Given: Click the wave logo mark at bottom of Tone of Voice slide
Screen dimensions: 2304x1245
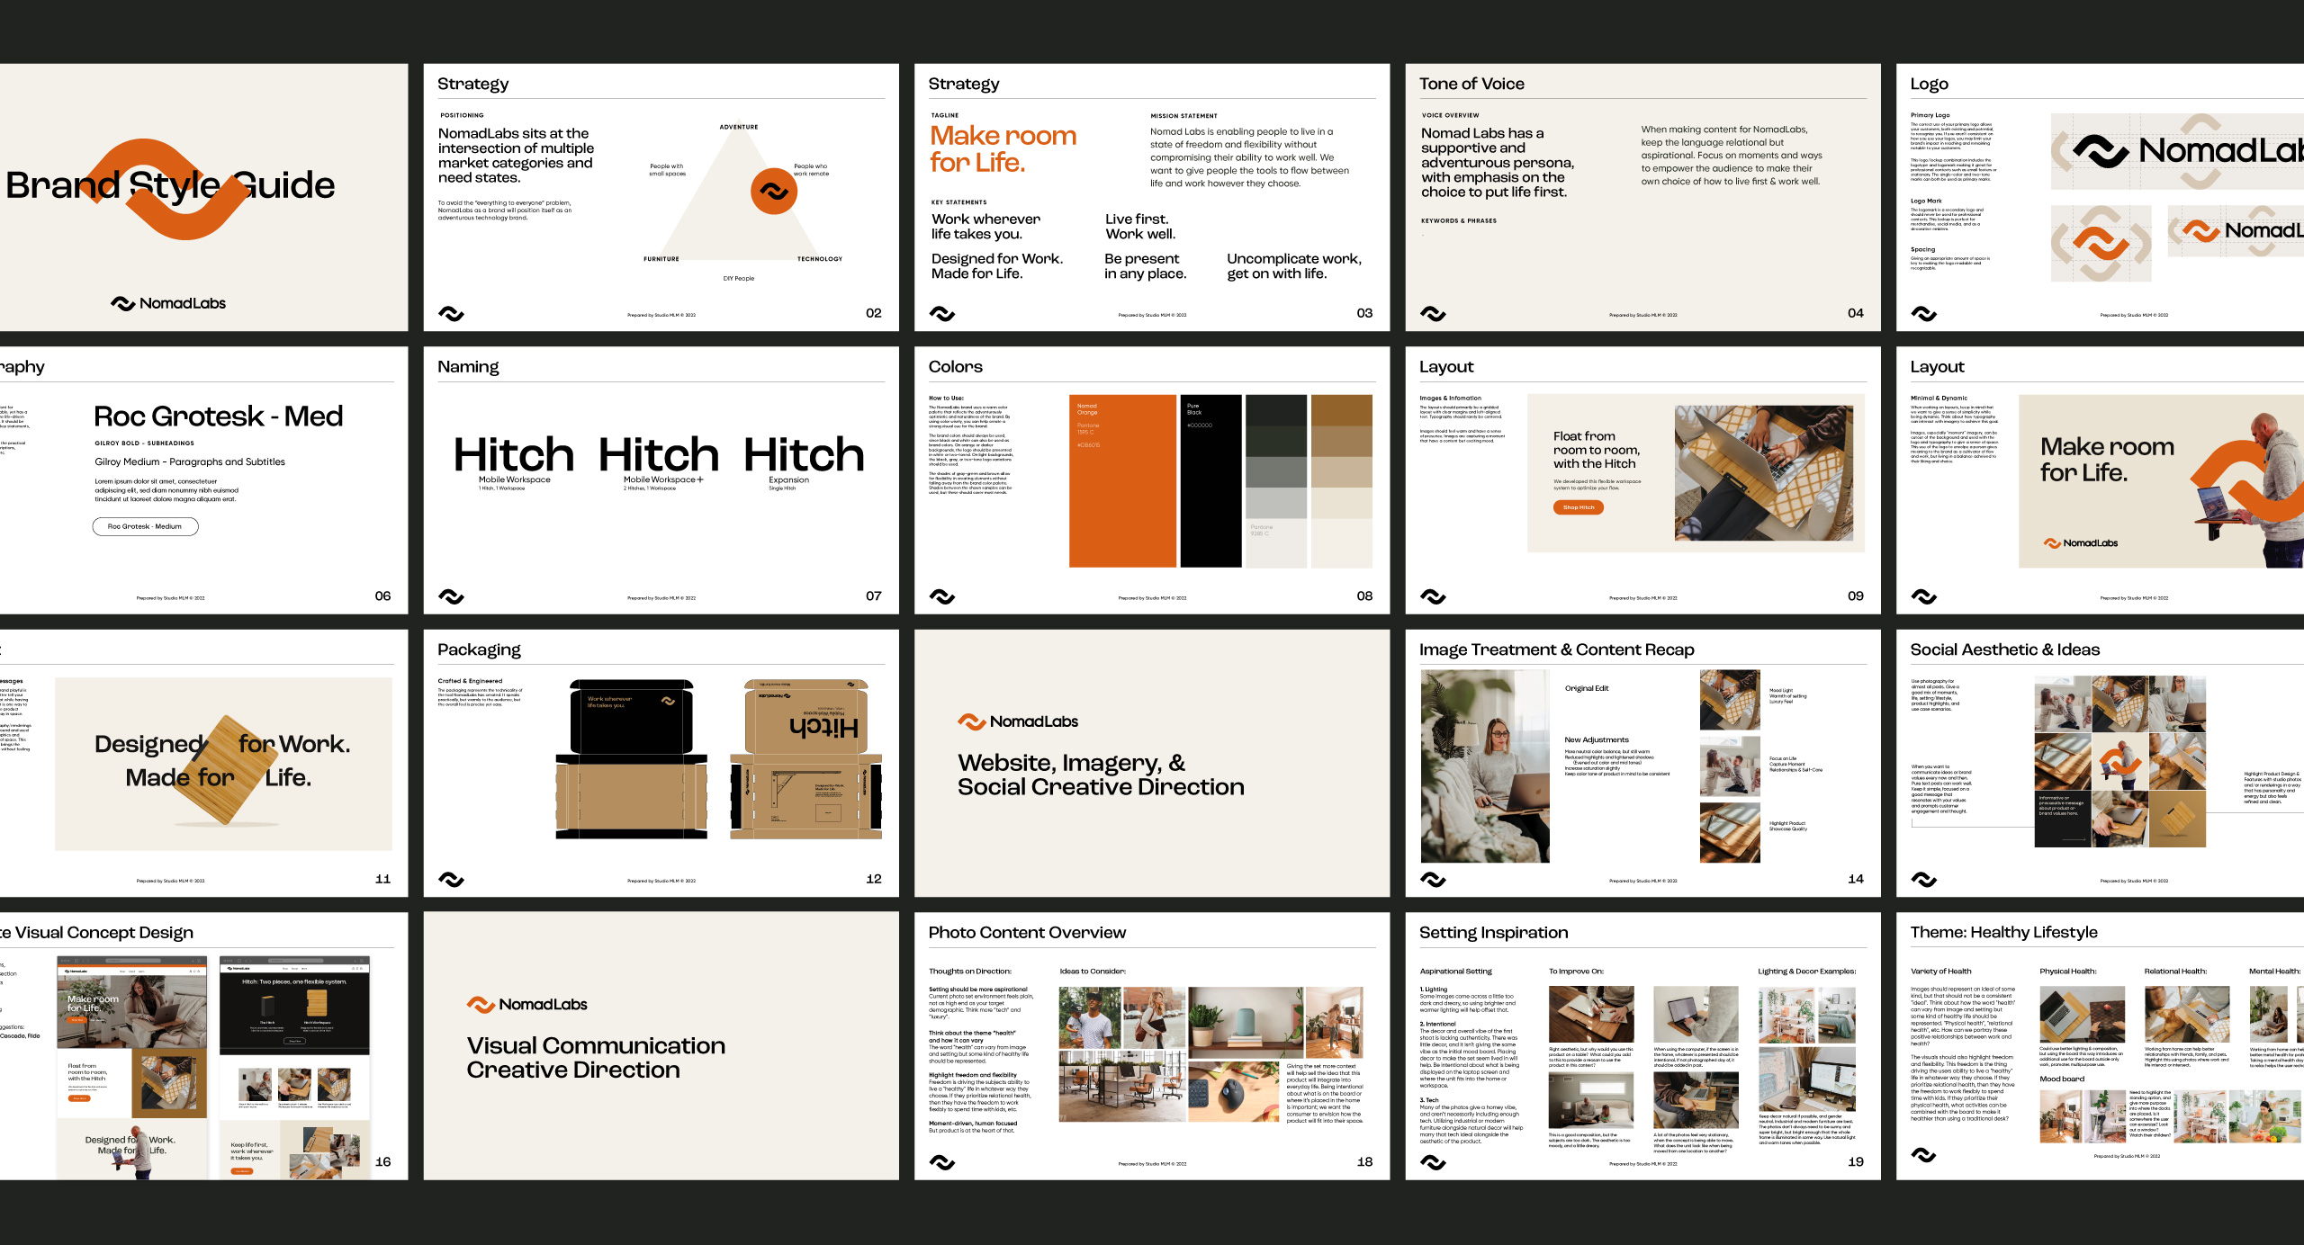Looking at the screenshot, I should coord(1433,313).
